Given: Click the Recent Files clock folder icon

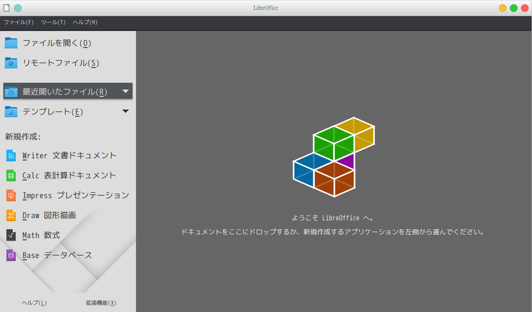Looking at the screenshot, I should pyautogui.click(x=11, y=92).
